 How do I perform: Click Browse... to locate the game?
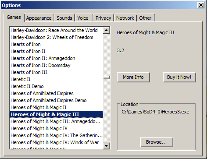pyautogui.click(x=157, y=142)
